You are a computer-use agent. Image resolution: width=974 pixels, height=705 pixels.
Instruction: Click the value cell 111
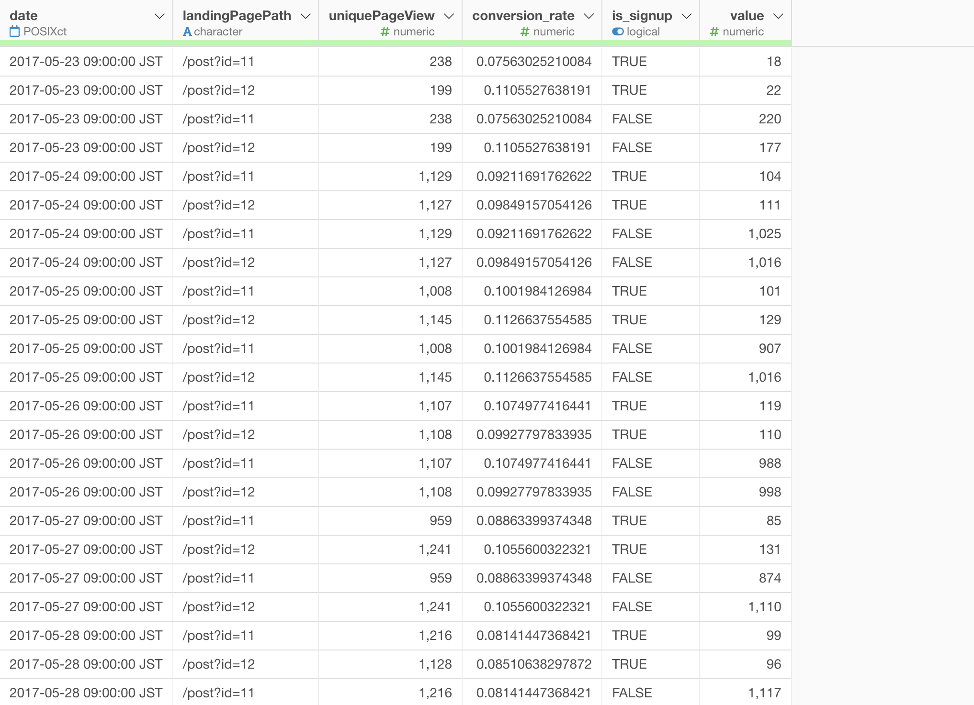[x=746, y=205]
